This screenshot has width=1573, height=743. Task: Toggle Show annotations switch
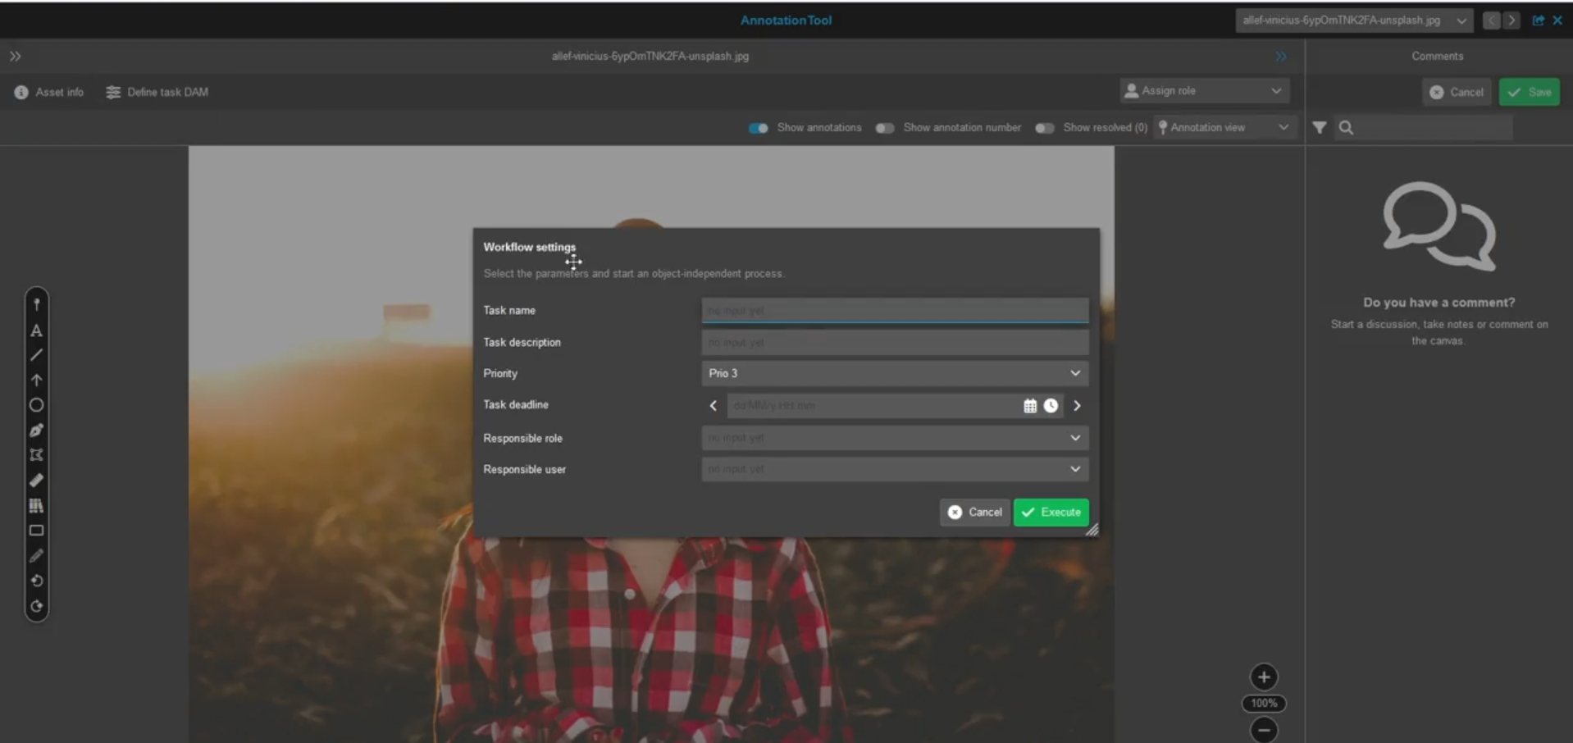(x=758, y=128)
